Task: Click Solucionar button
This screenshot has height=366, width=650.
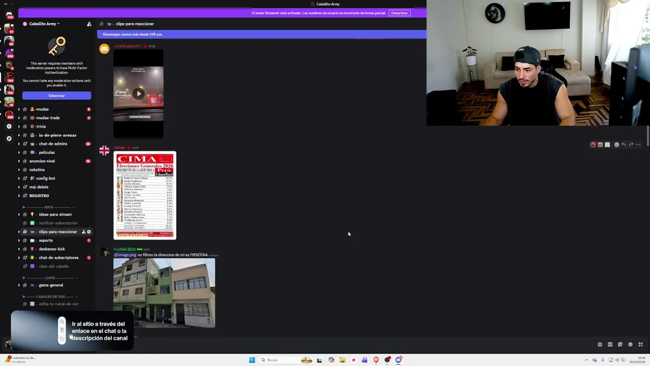Action: [x=57, y=96]
